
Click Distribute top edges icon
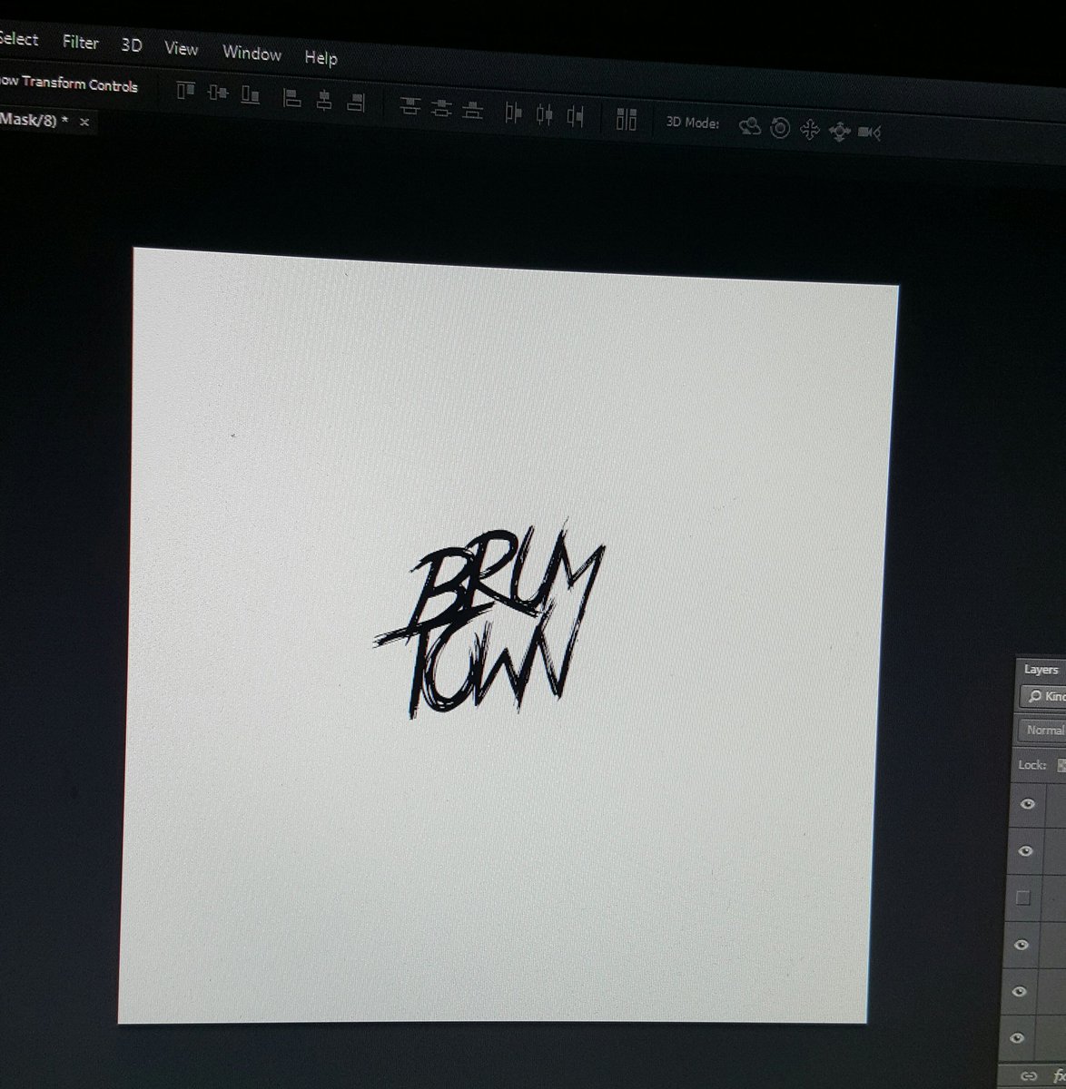tap(410, 106)
